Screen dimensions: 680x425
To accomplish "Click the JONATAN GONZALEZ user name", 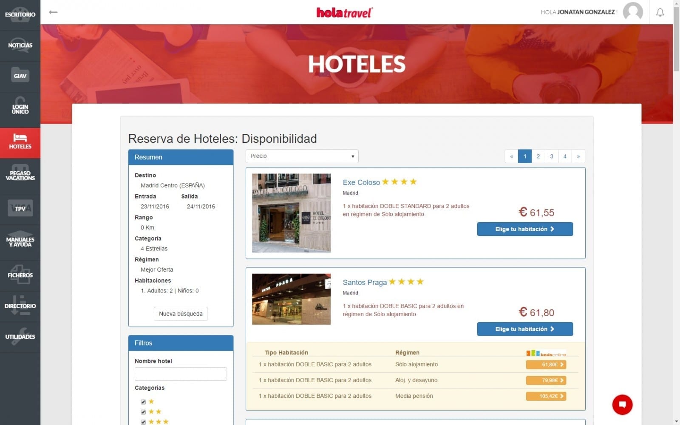I will (x=586, y=12).
